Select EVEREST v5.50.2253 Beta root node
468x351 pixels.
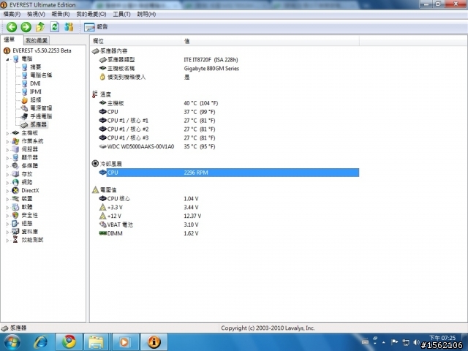coord(42,50)
